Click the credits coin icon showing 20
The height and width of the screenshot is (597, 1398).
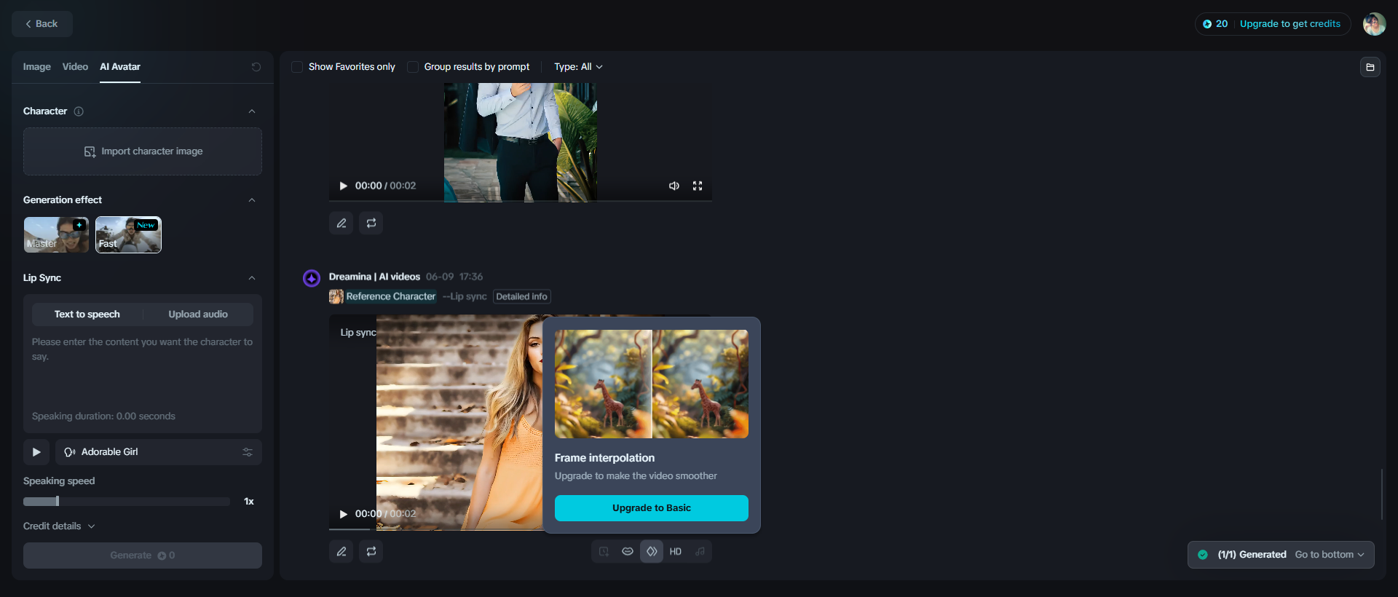[x=1207, y=24]
